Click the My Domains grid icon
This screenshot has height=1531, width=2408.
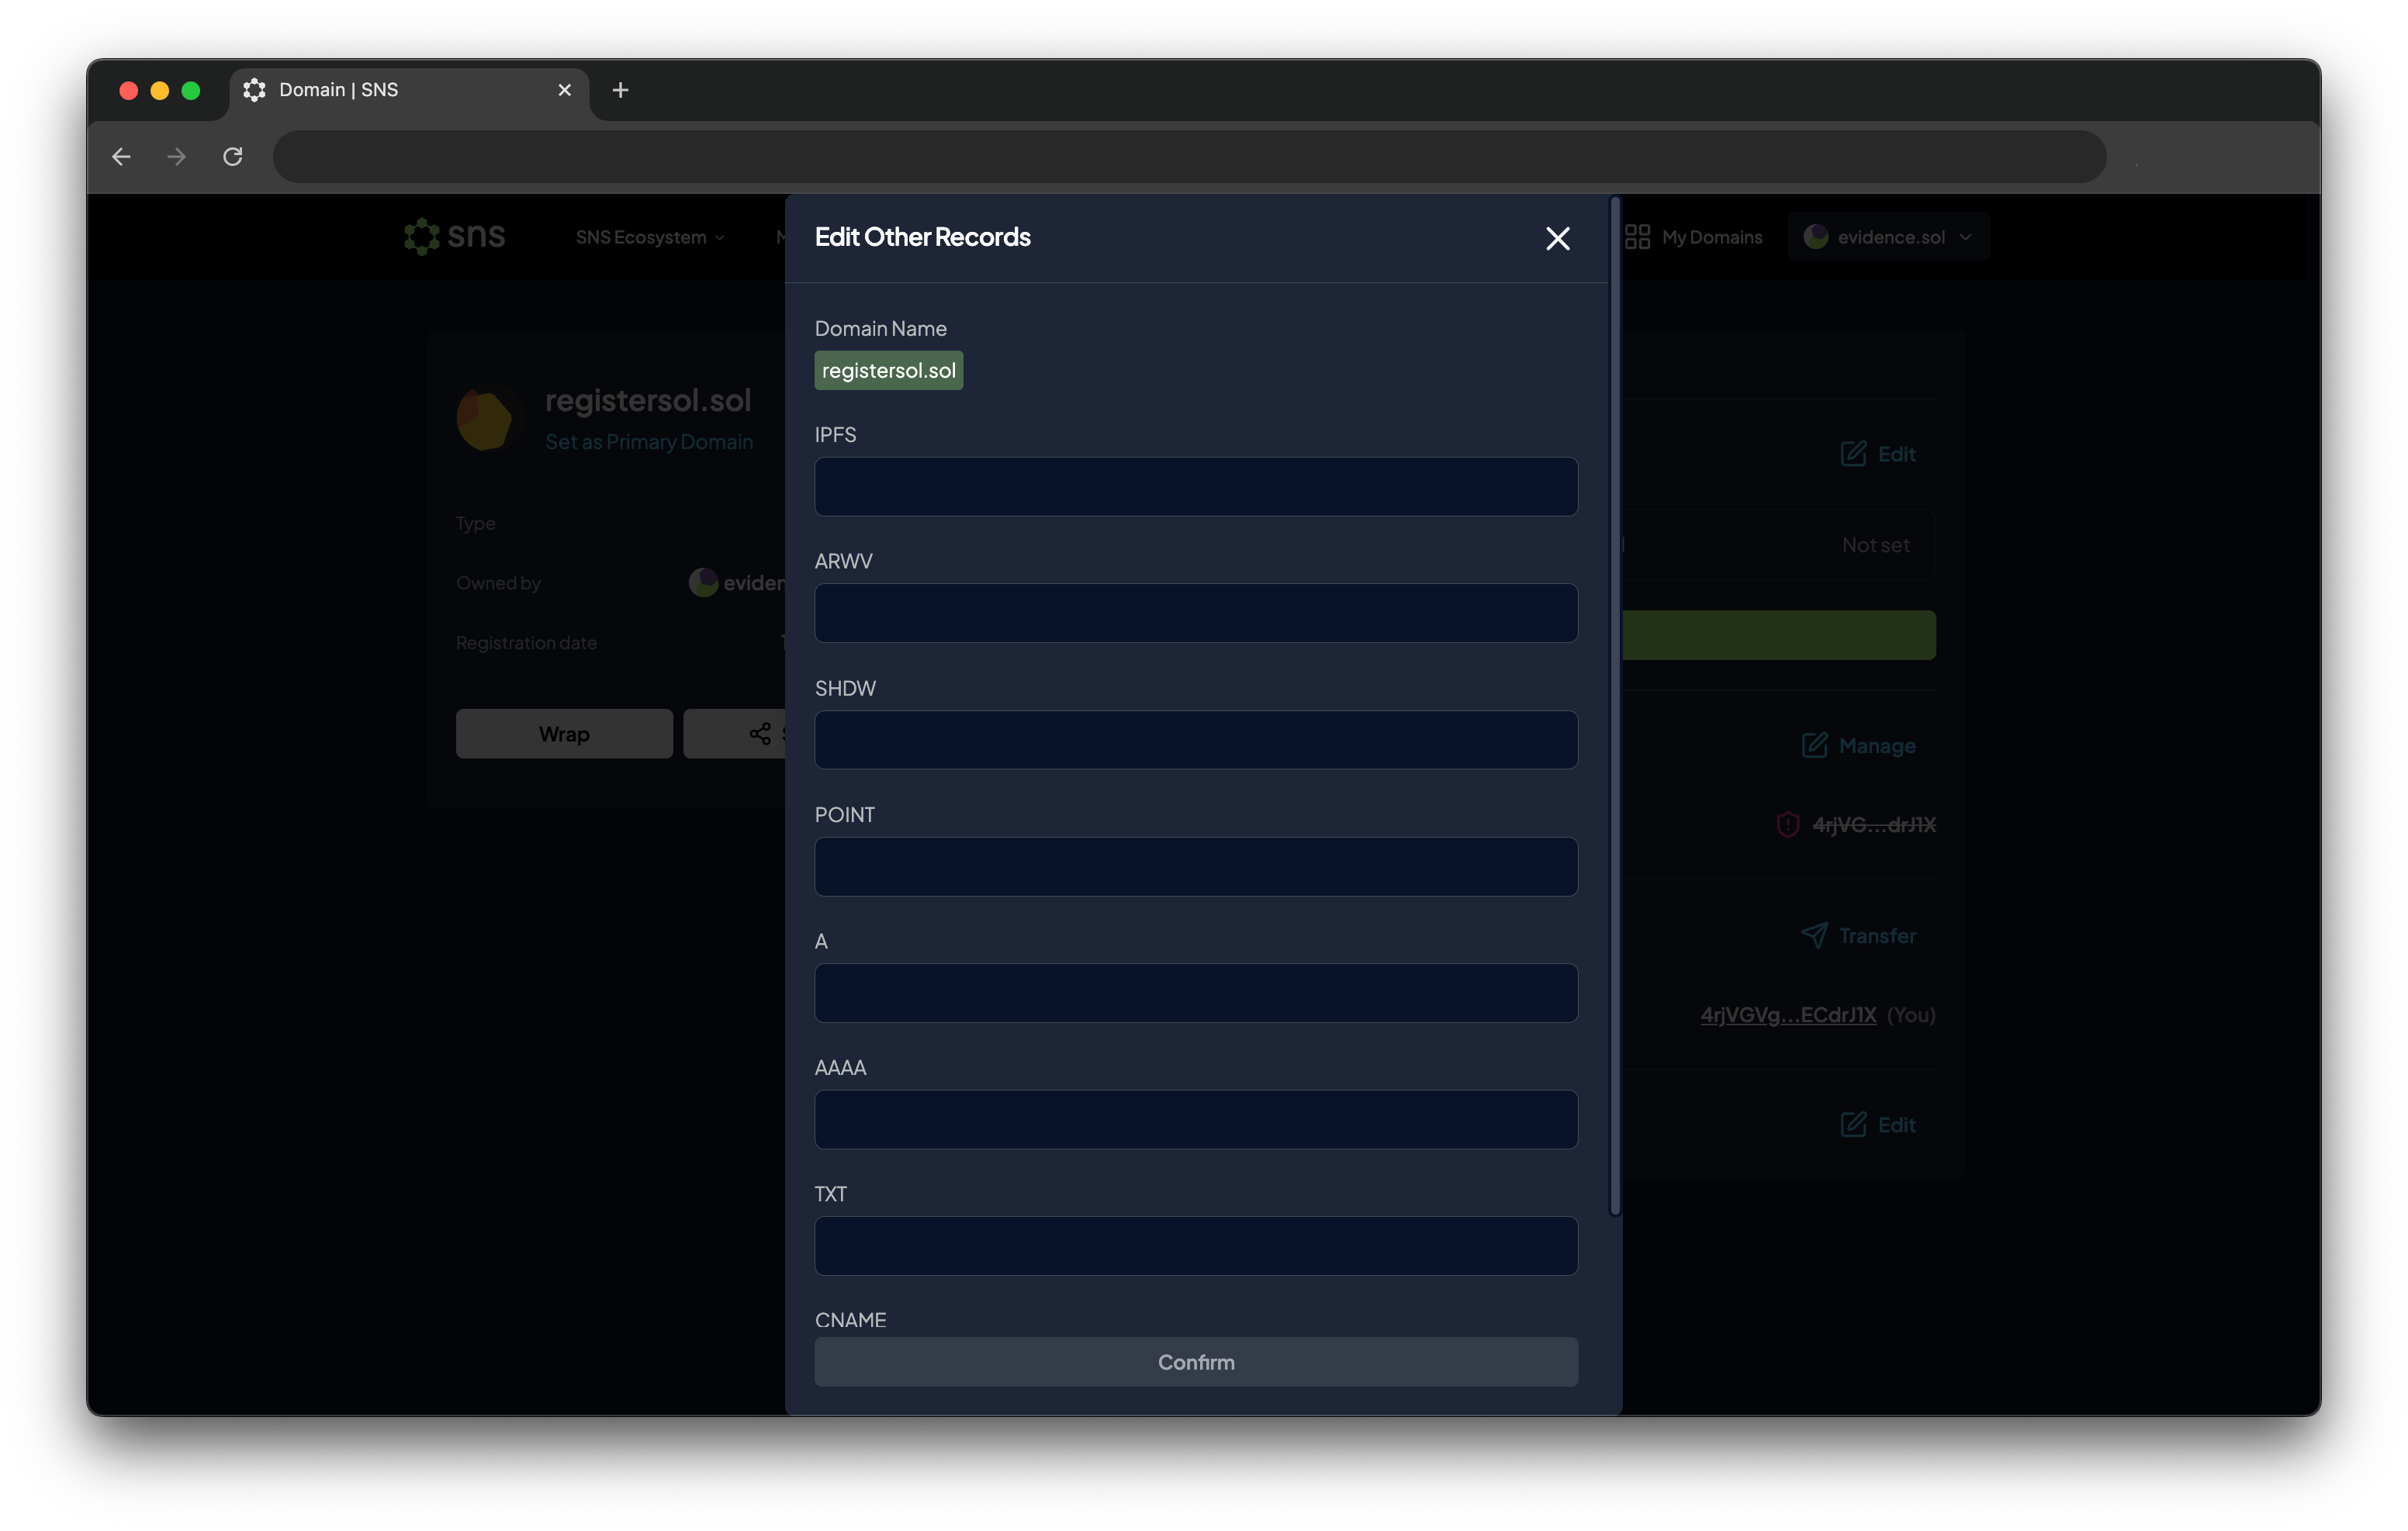[1637, 237]
